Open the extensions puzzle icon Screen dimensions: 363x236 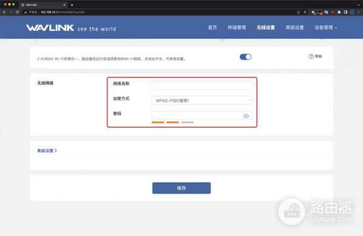click(339, 12)
